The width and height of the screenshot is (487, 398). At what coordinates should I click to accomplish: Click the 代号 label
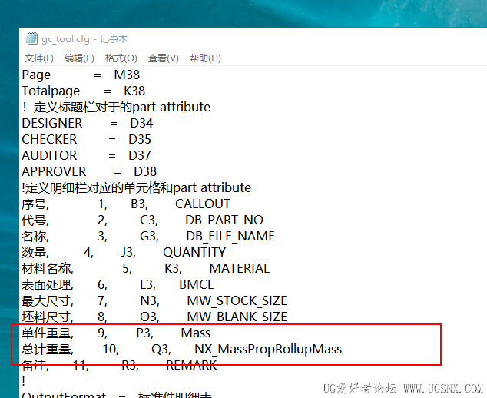(x=34, y=221)
